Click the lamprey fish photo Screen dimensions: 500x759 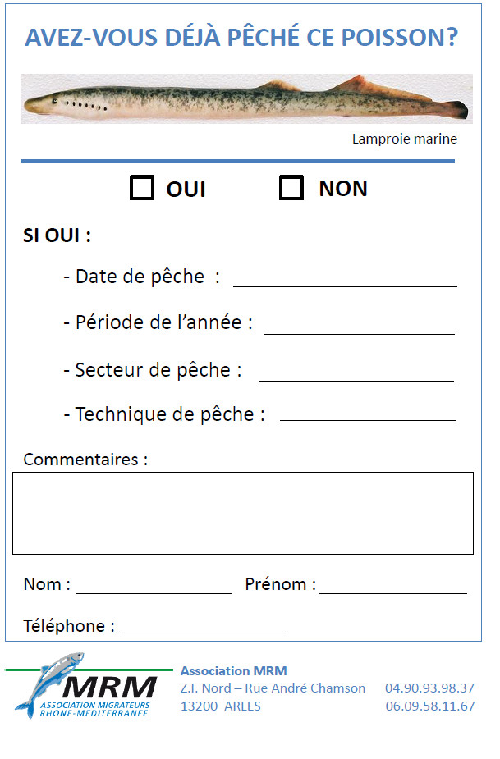pyautogui.click(x=245, y=98)
